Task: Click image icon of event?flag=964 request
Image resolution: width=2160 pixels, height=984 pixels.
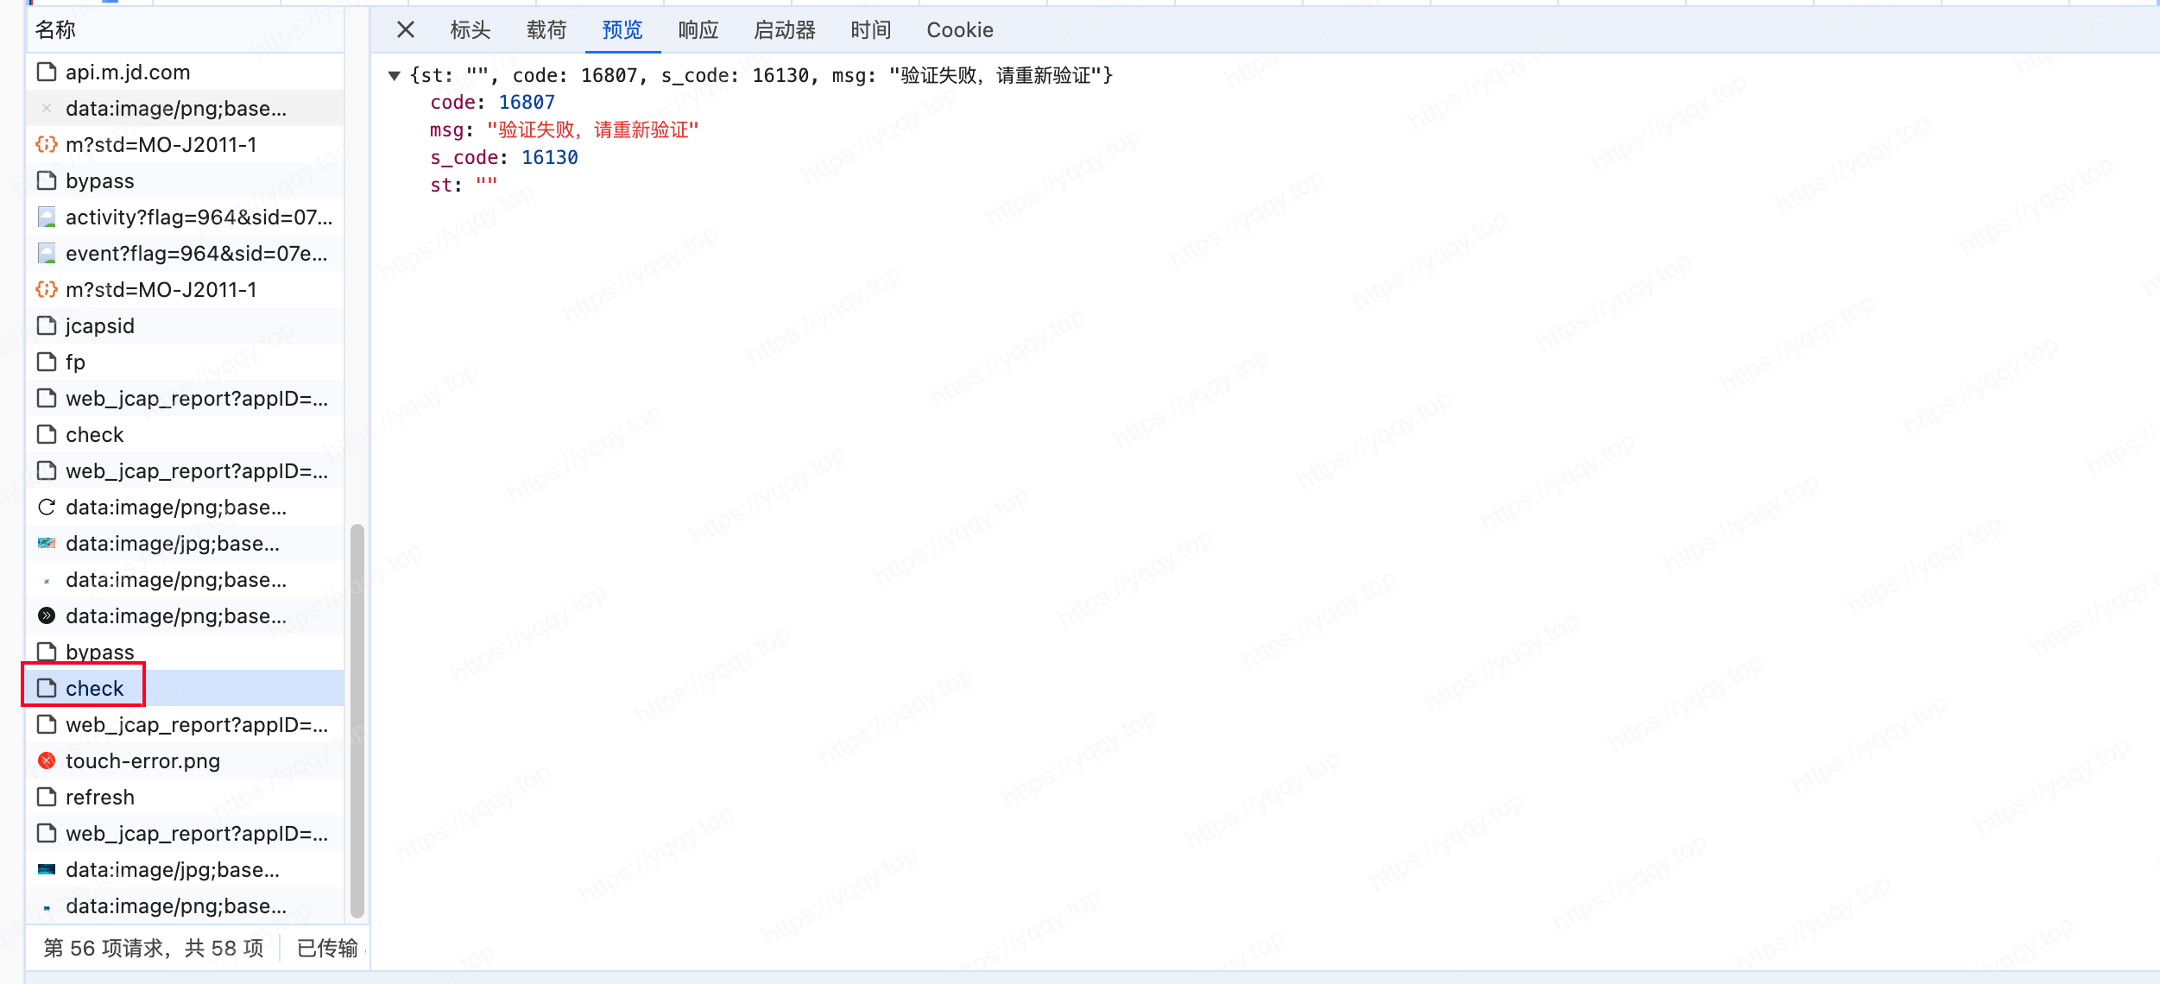Action: pyautogui.click(x=47, y=254)
